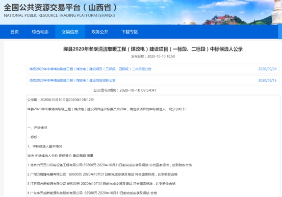Click the 公示期 date range line
This screenshot has height=197, width=282.
pyautogui.click(x=60, y=100)
